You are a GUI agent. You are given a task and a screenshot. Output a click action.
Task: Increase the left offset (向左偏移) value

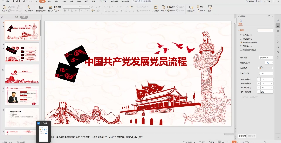(x=272, y=79)
